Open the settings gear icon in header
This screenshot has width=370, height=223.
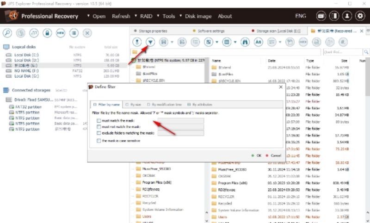360,16
